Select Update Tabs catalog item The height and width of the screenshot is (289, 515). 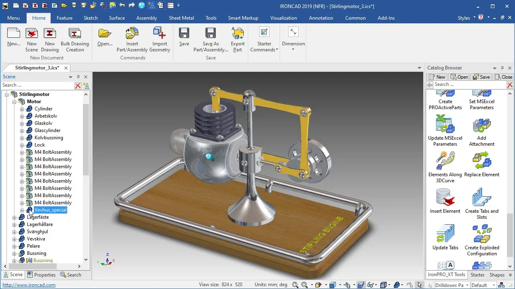click(445, 237)
